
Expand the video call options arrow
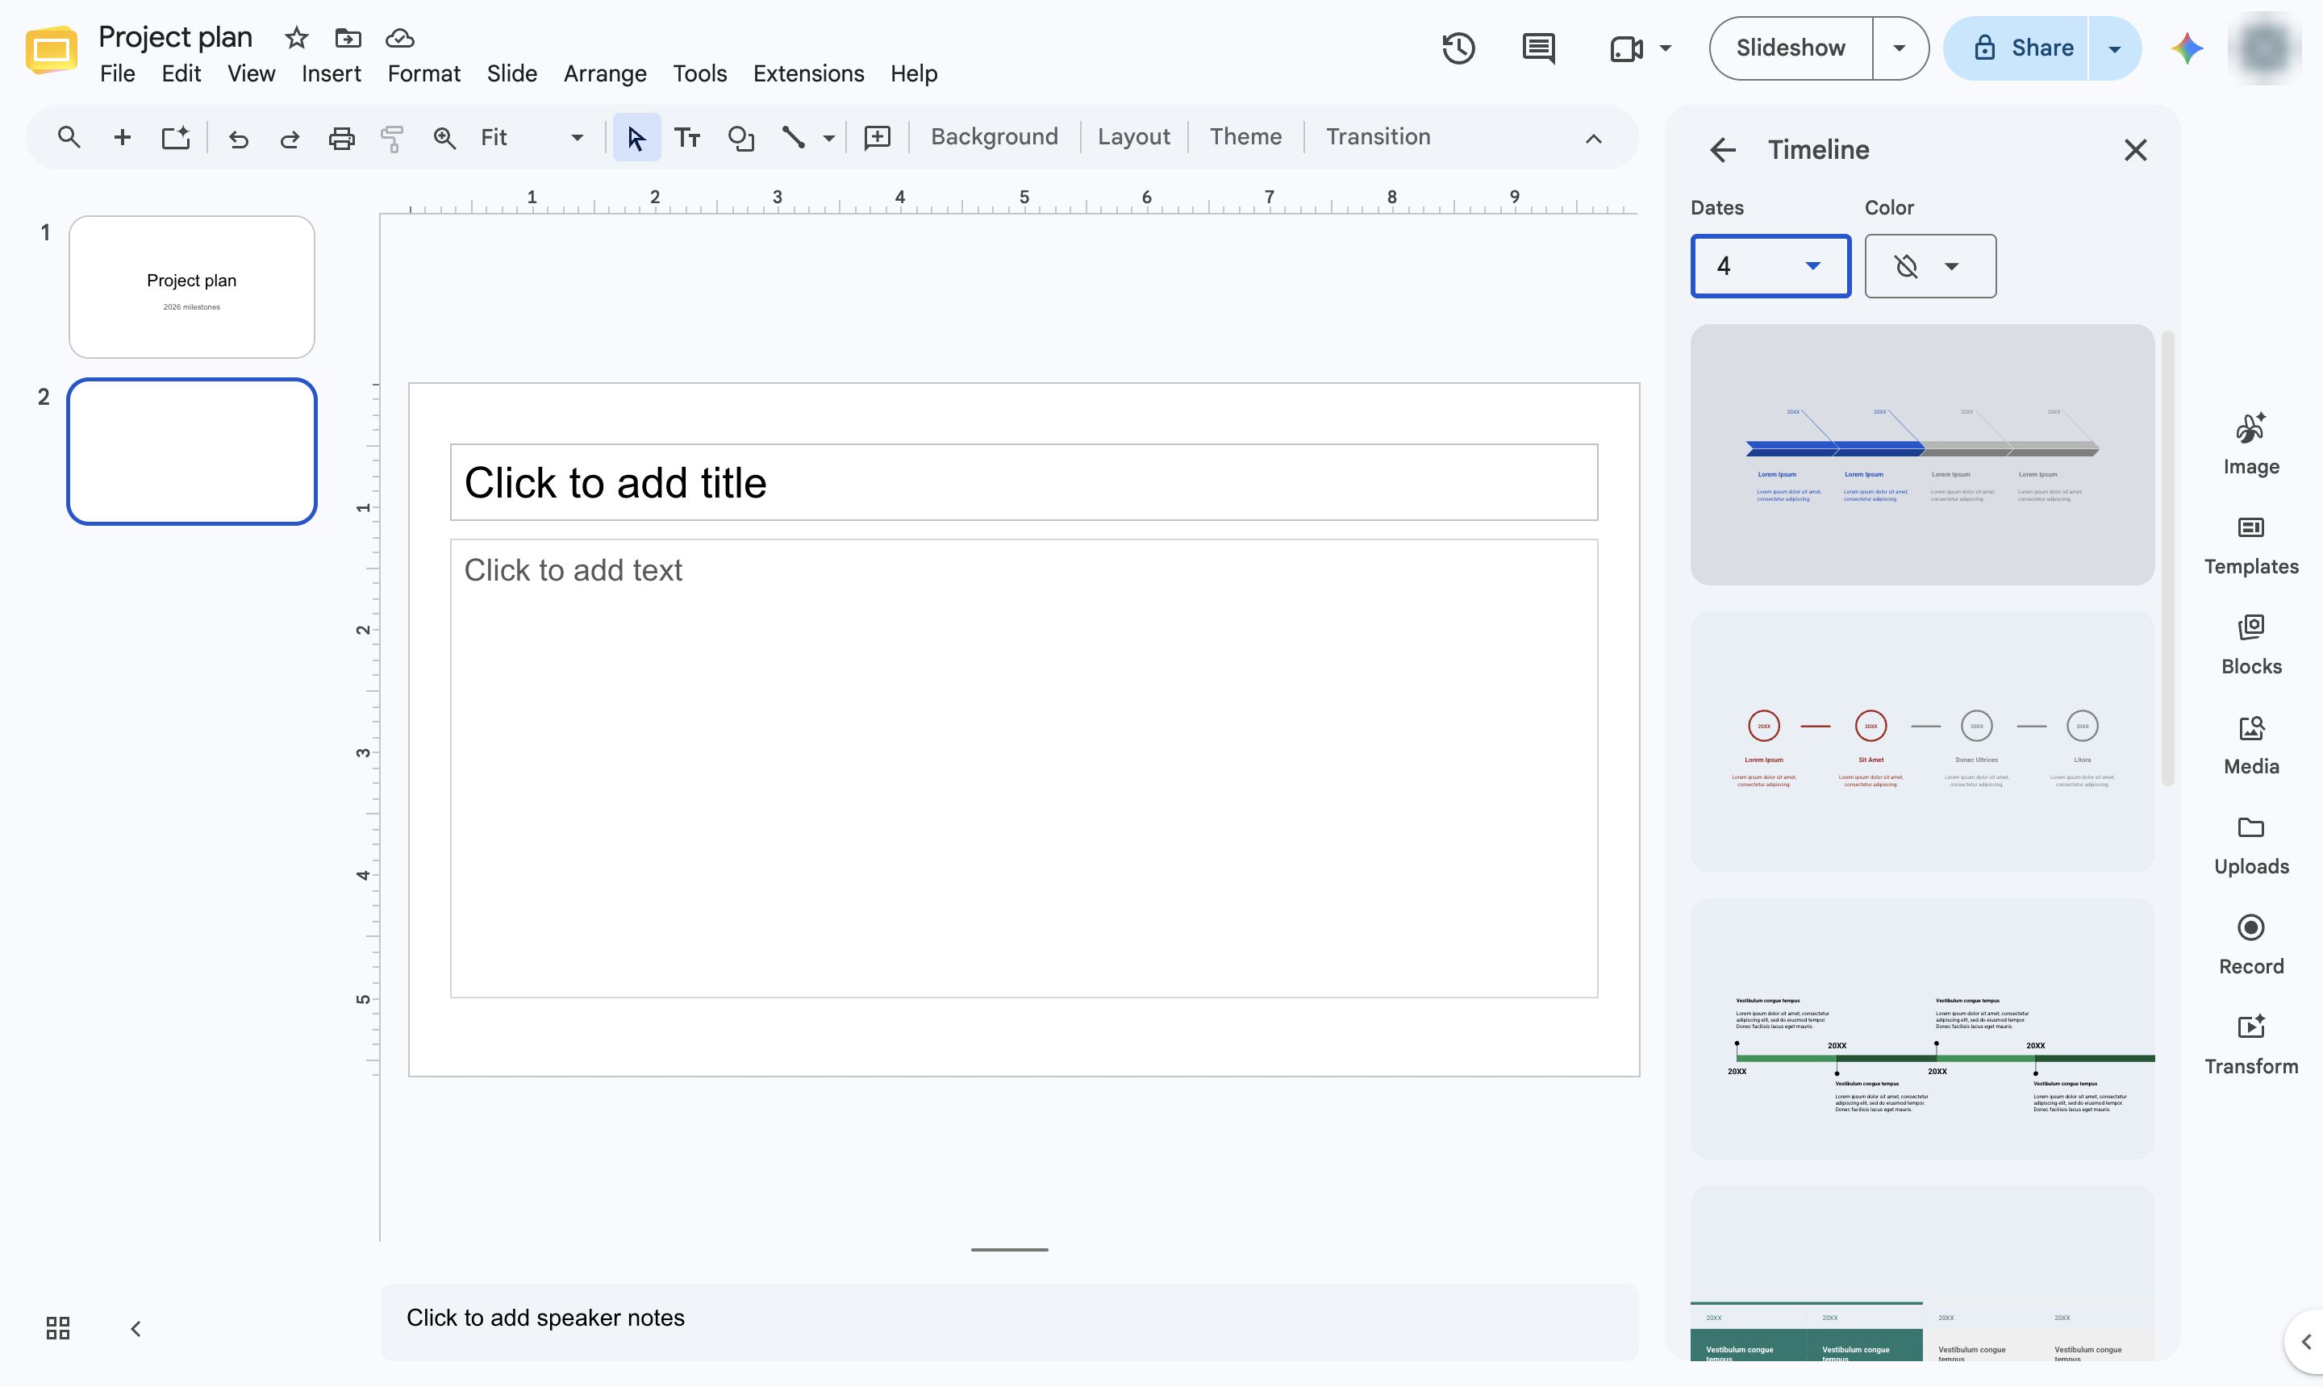click(x=1665, y=48)
